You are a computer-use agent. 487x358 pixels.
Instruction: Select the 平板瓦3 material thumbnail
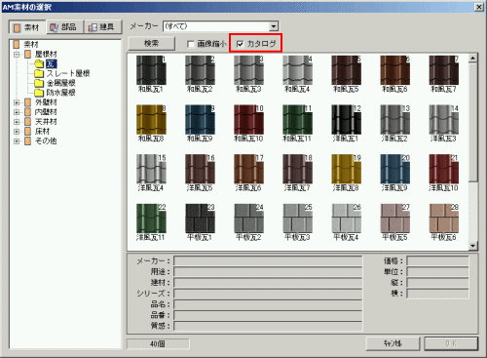[x=297, y=219]
